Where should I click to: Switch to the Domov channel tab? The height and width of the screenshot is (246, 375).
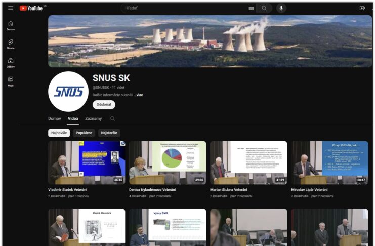tap(55, 118)
